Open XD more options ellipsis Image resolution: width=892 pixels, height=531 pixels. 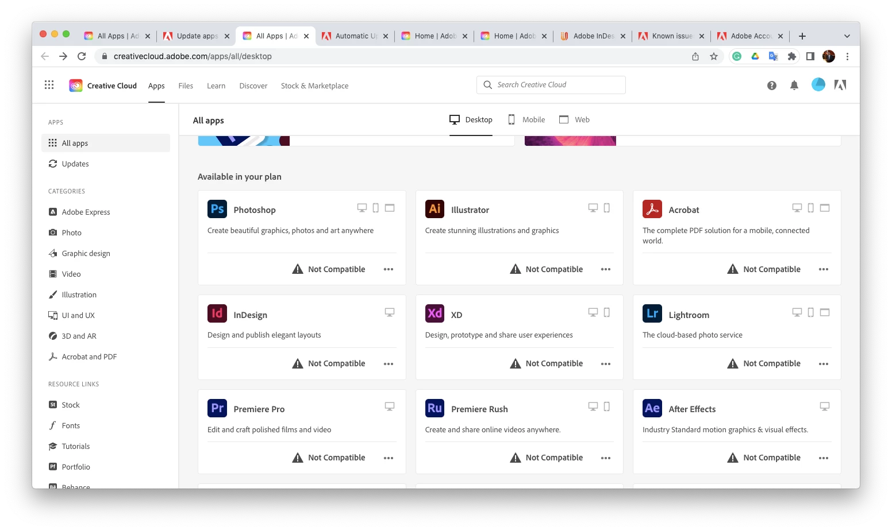click(x=606, y=364)
